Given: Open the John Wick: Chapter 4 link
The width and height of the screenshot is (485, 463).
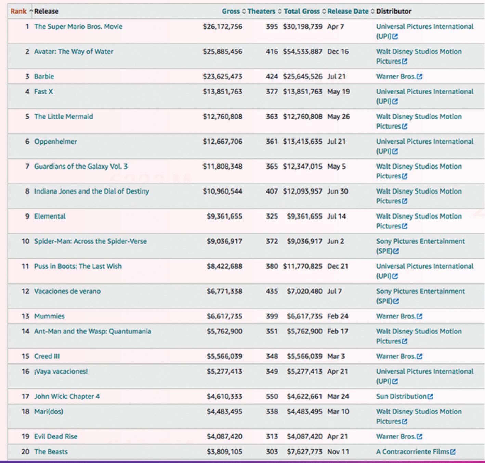Looking at the screenshot, I should tap(67, 396).
